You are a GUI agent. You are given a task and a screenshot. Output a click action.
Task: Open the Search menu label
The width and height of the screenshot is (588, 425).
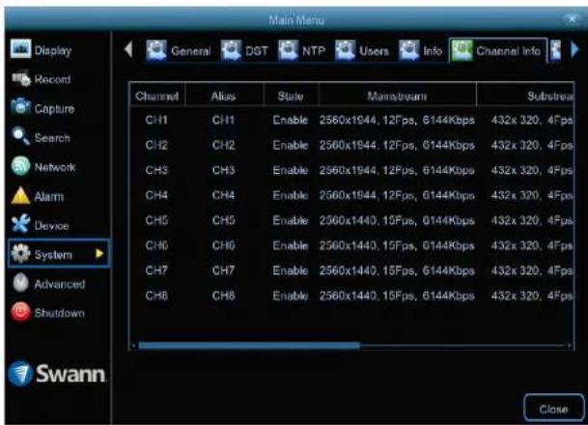point(52,138)
